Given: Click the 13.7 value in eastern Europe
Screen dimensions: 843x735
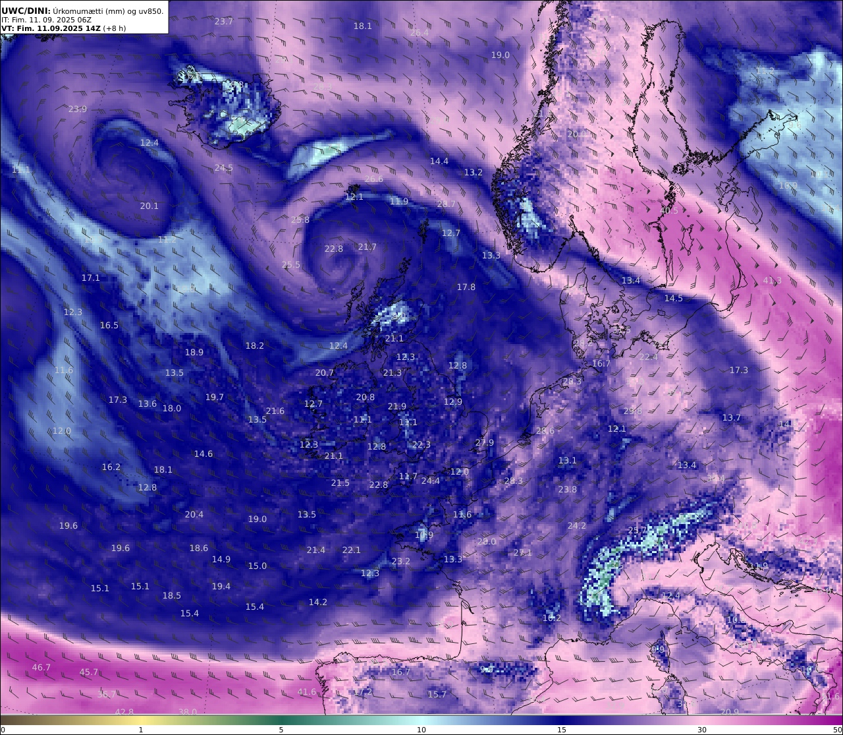Looking at the screenshot, I should point(732,417).
